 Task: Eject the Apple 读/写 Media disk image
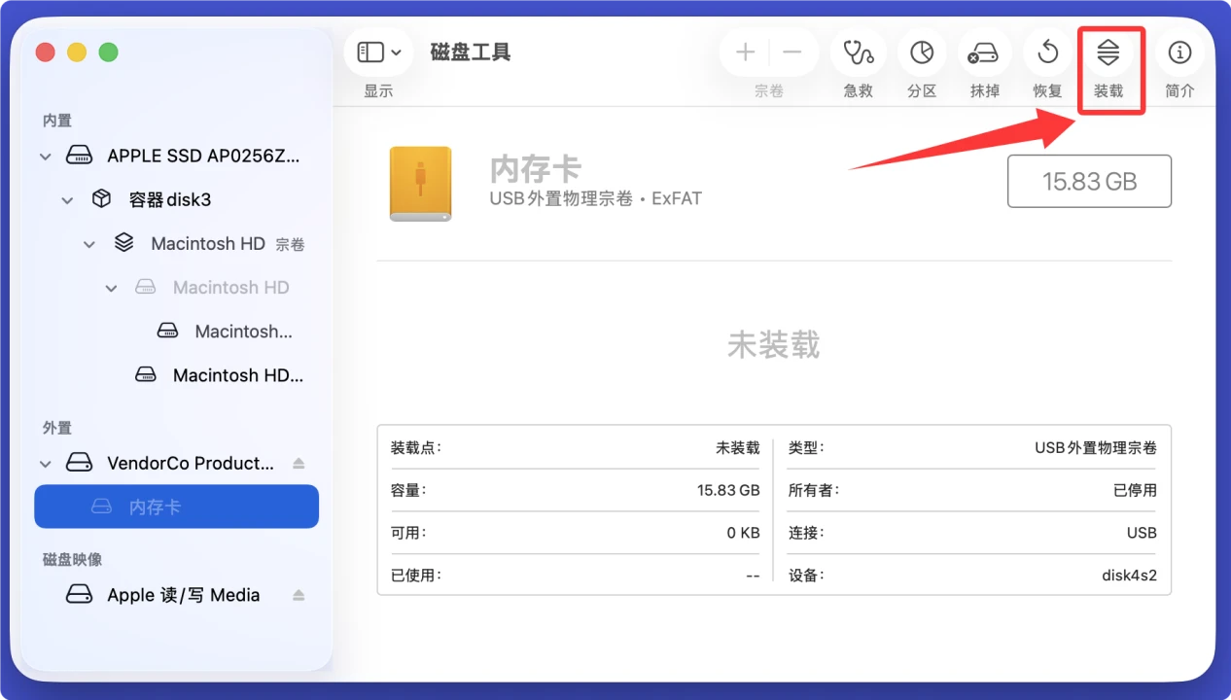(x=299, y=594)
